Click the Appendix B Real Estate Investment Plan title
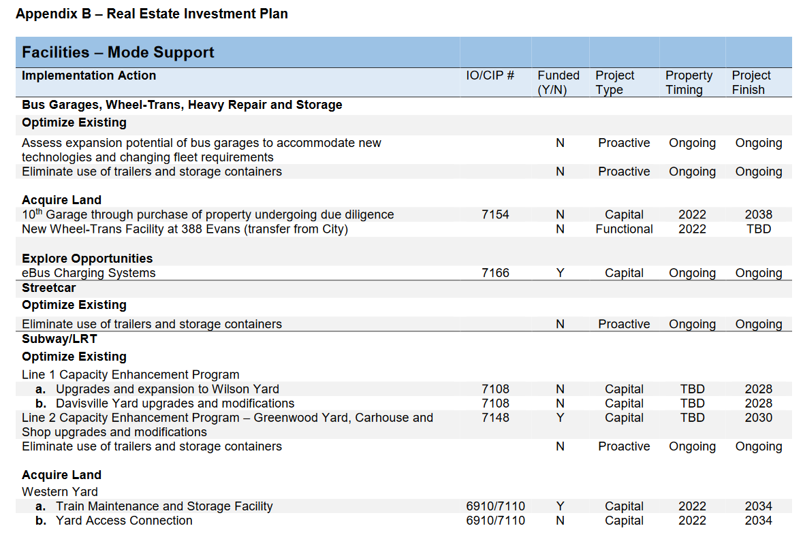The width and height of the screenshot is (803, 541). tap(151, 14)
